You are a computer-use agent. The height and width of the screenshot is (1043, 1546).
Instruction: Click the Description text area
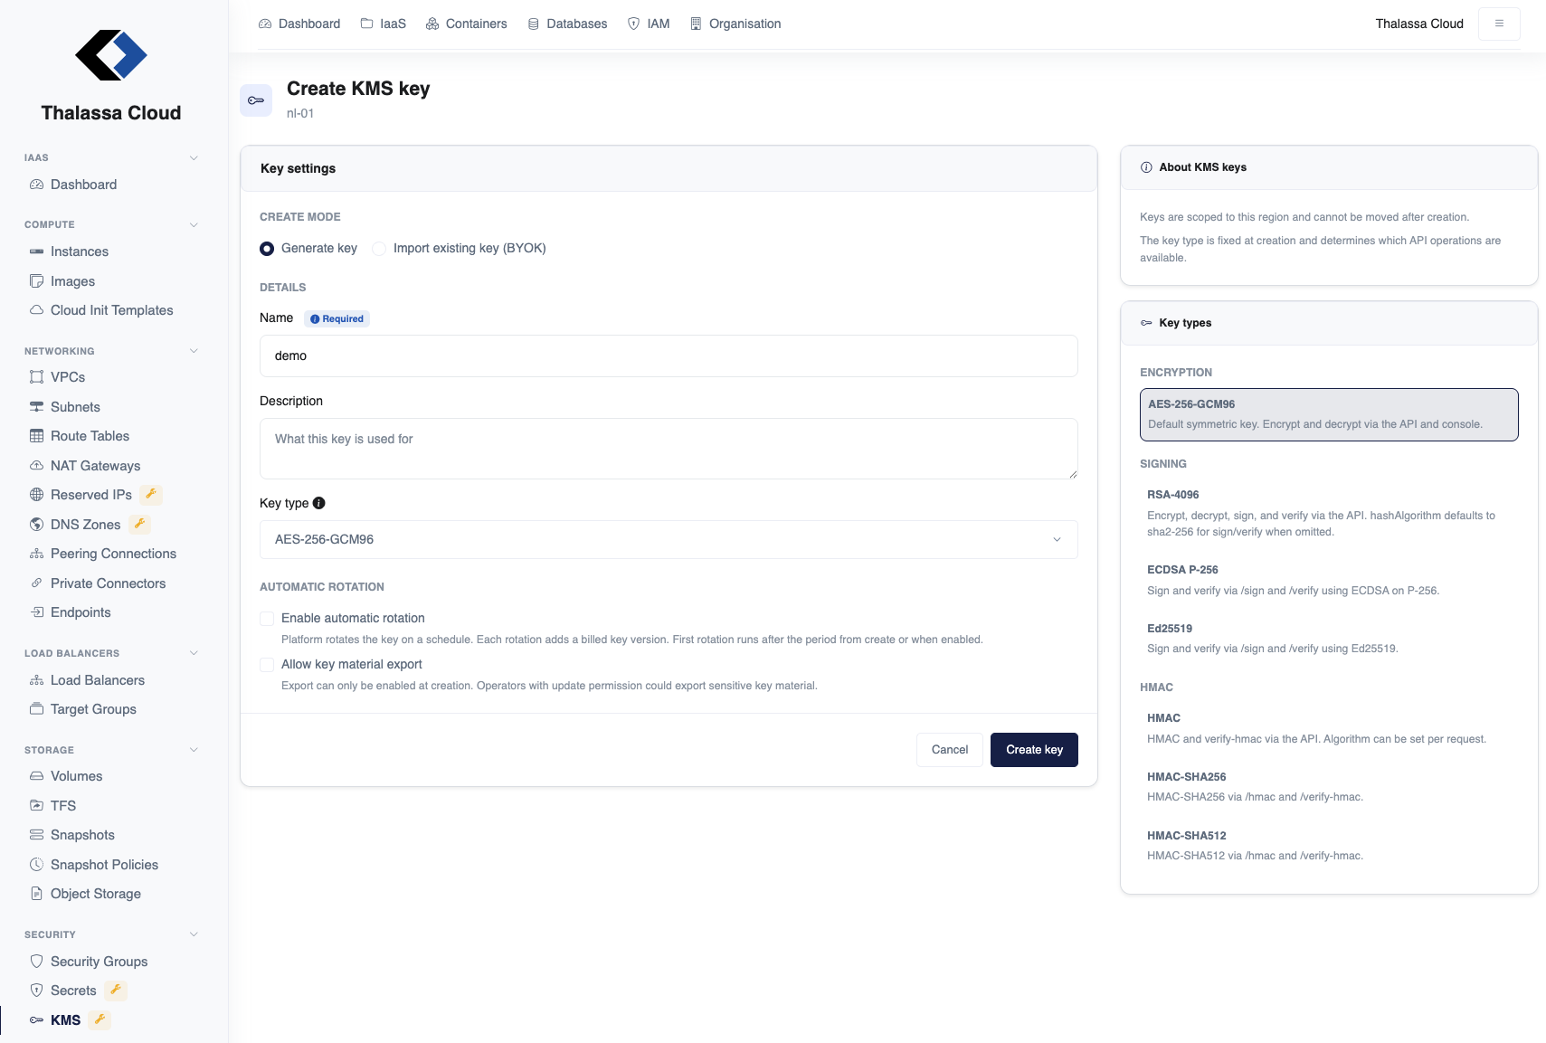coord(669,449)
